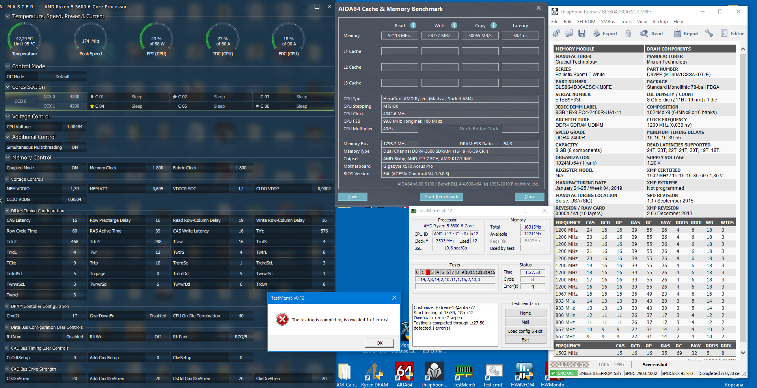Image resolution: width=757 pixels, height=388 pixels.
Task: Open the SMBus menu in Thaiphoon Burner
Action: 608,22
